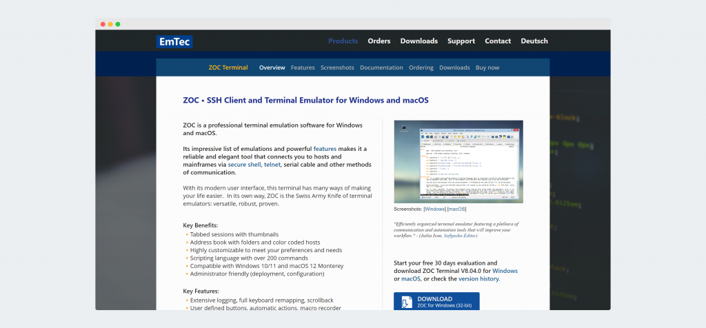706x328 pixels.
Task: Switch site language to Deutsch
Action: [x=534, y=41]
